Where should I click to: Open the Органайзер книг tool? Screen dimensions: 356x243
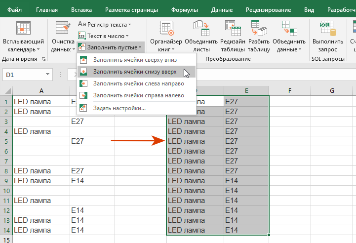[166, 29]
